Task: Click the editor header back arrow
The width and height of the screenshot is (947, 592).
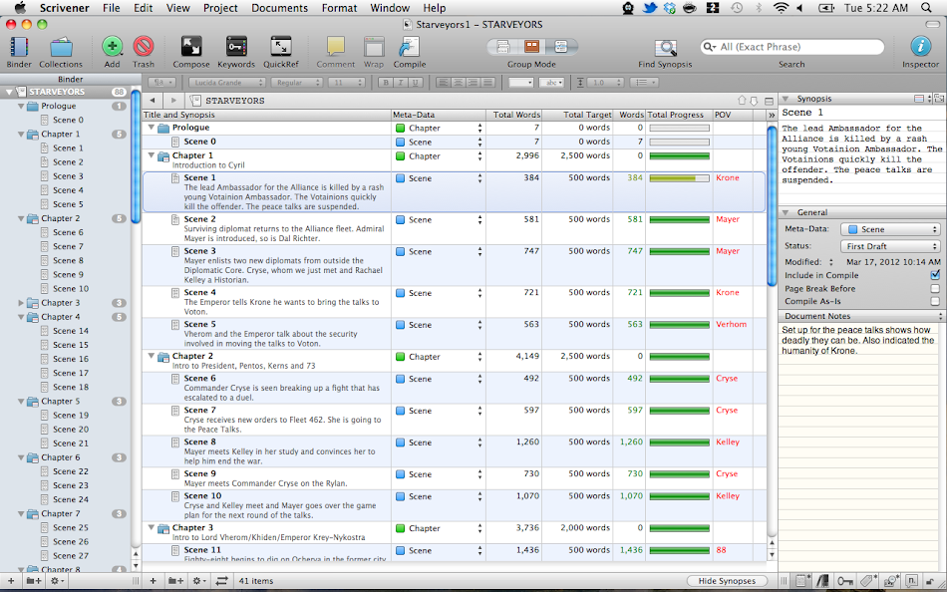Action: pos(153,101)
